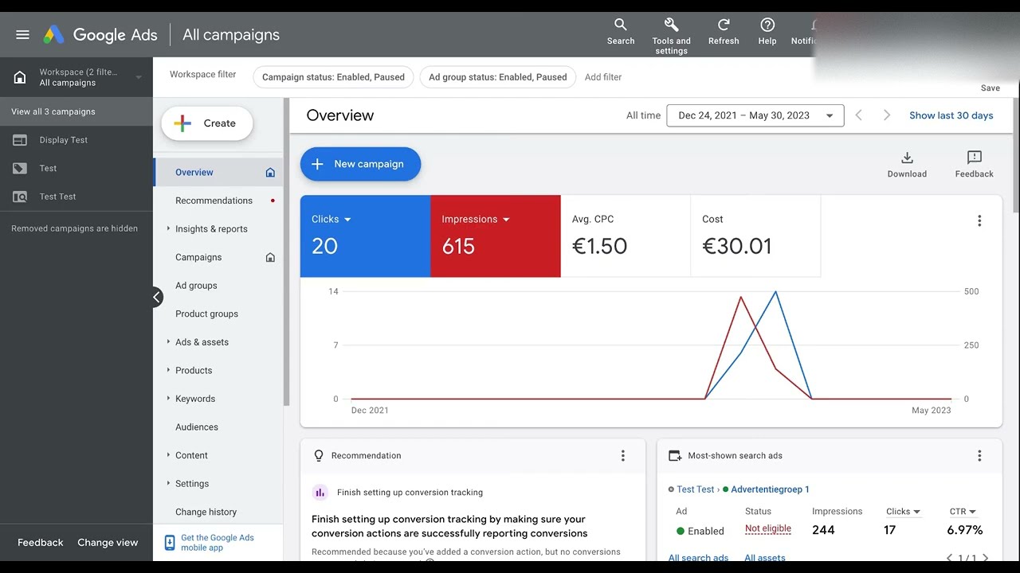Collapse the left navigation panel
Screen dimensions: 1020x573
pyautogui.click(x=156, y=296)
